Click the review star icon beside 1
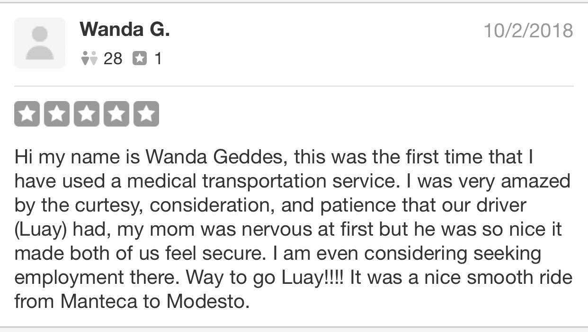The image size is (588, 332). pyautogui.click(x=139, y=59)
